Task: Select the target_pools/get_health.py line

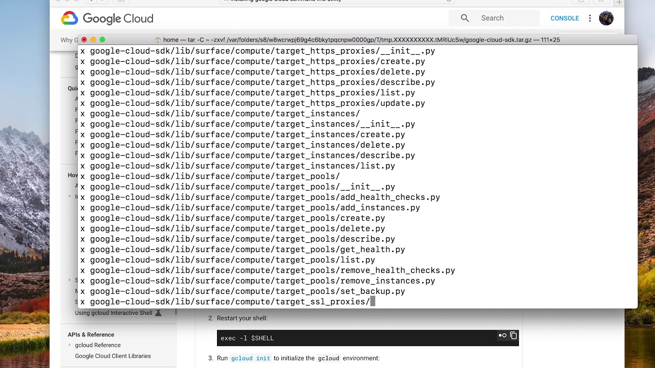Action: 243,249
